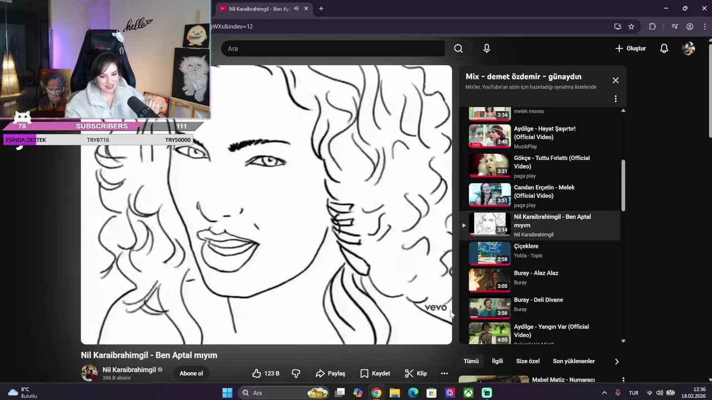Open Task View on taskbar

click(340, 393)
